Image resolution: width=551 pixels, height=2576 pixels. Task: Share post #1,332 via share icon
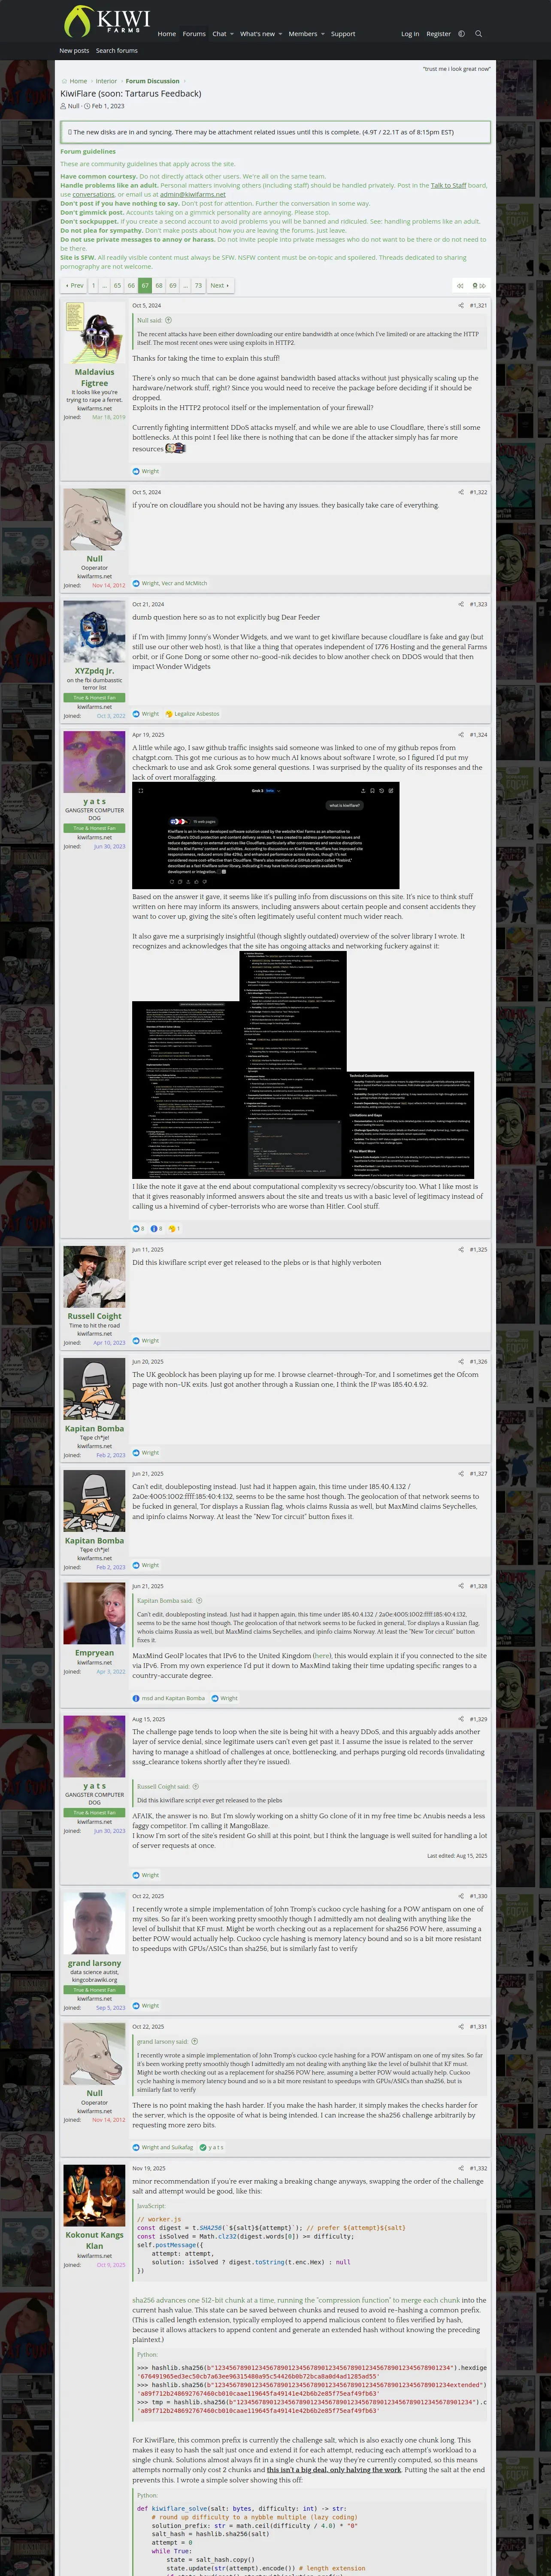tap(461, 2168)
